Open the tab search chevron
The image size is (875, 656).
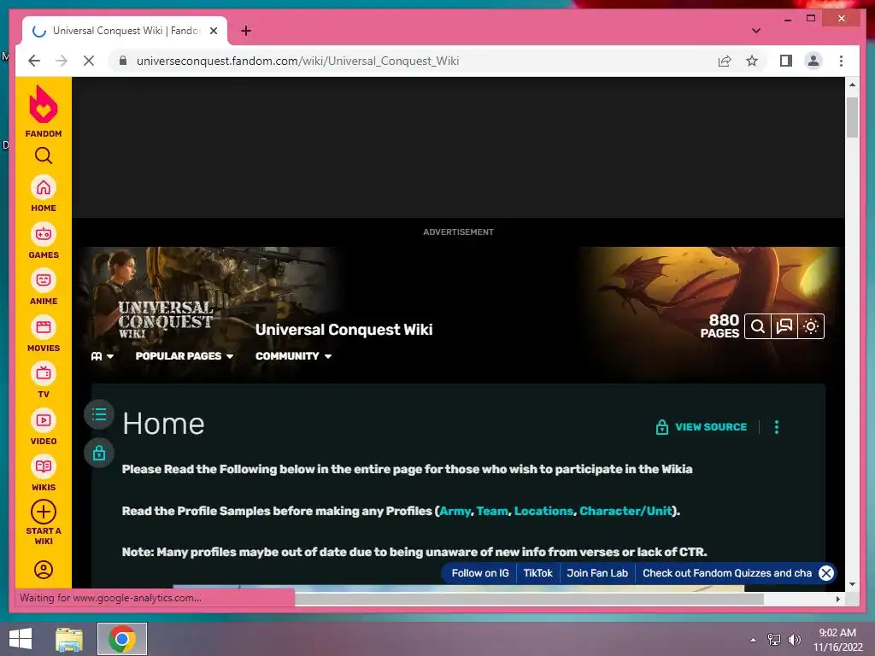[755, 31]
